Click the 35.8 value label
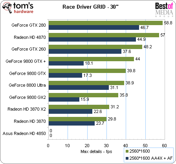This screenshot has height=164, width=176. tap(124, 95)
